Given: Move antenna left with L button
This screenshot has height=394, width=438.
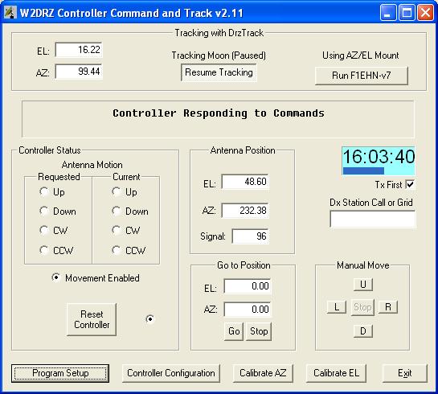Looking at the screenshot, I should (337, 307).
